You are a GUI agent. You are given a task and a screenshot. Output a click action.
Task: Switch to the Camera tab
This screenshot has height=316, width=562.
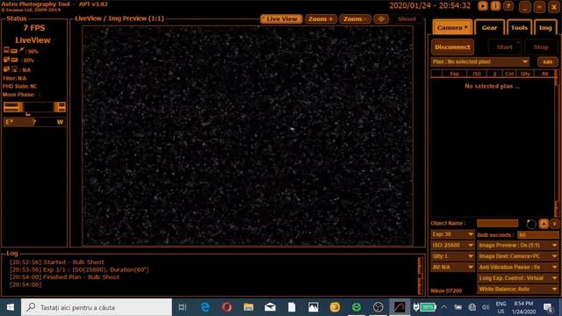pos(452,27)
